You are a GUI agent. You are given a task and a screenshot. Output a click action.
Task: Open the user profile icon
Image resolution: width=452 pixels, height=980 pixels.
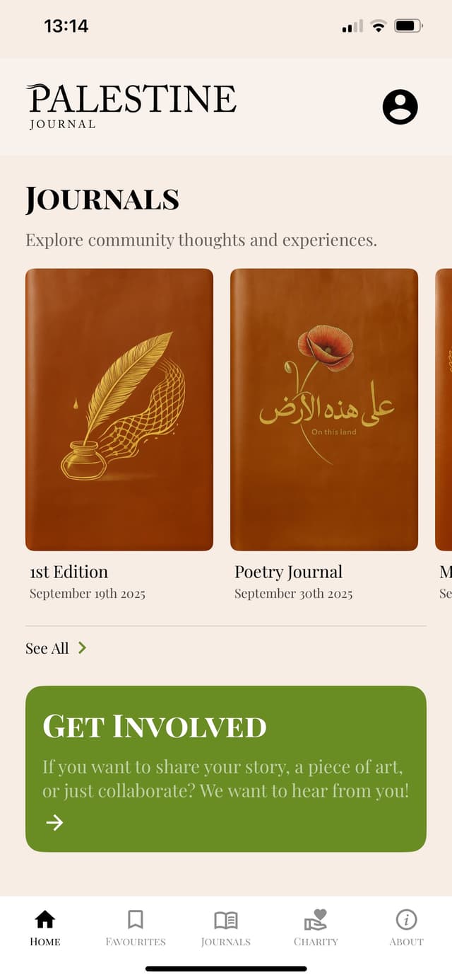click(x=400, y=107)
